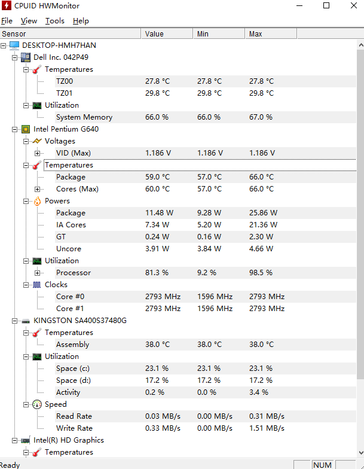The height and width of the screenshot is (469, 364).
Task: Click the Powers flame icon
Action: pos(37,201)
